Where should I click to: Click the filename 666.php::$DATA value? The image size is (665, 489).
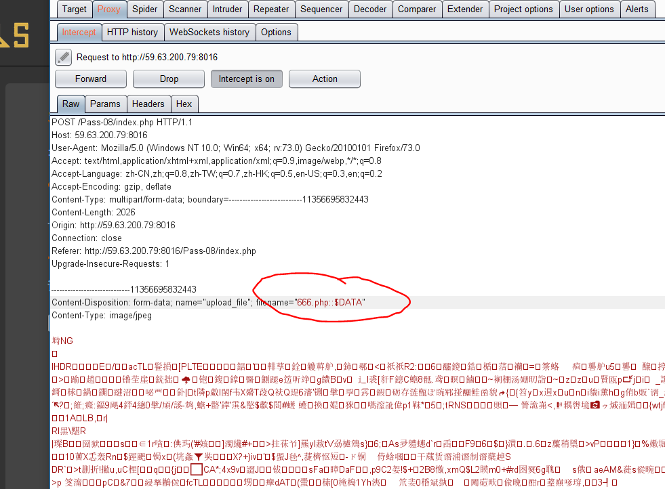tap(330, 303)
